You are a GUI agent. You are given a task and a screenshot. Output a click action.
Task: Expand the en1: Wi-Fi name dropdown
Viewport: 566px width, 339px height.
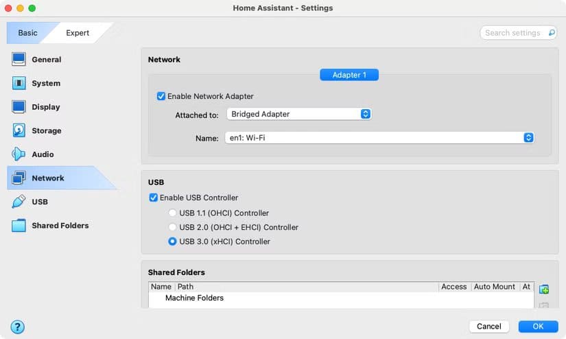379,138
